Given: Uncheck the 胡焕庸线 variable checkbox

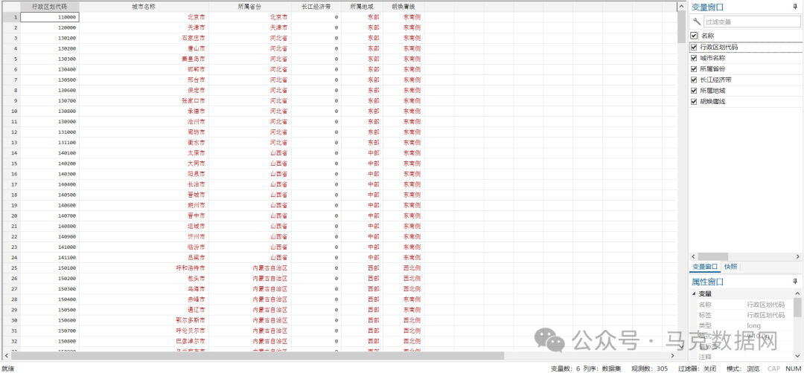Looking at the screenshot, I should pyautogui.click(x=695, y=101).
